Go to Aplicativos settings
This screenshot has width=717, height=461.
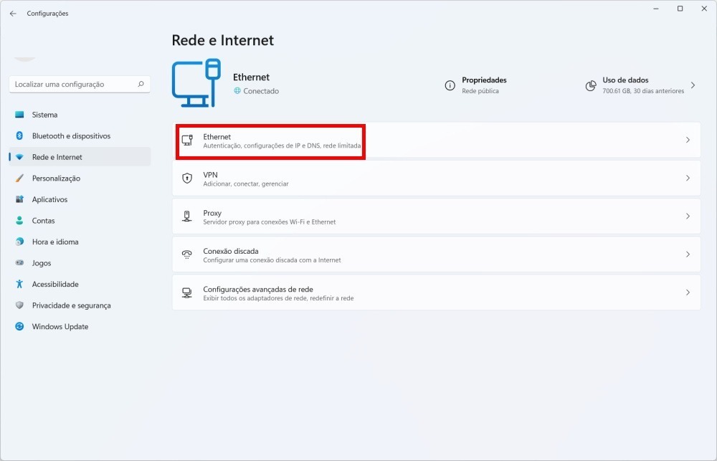pyautogui.click(x=80, y=199)
